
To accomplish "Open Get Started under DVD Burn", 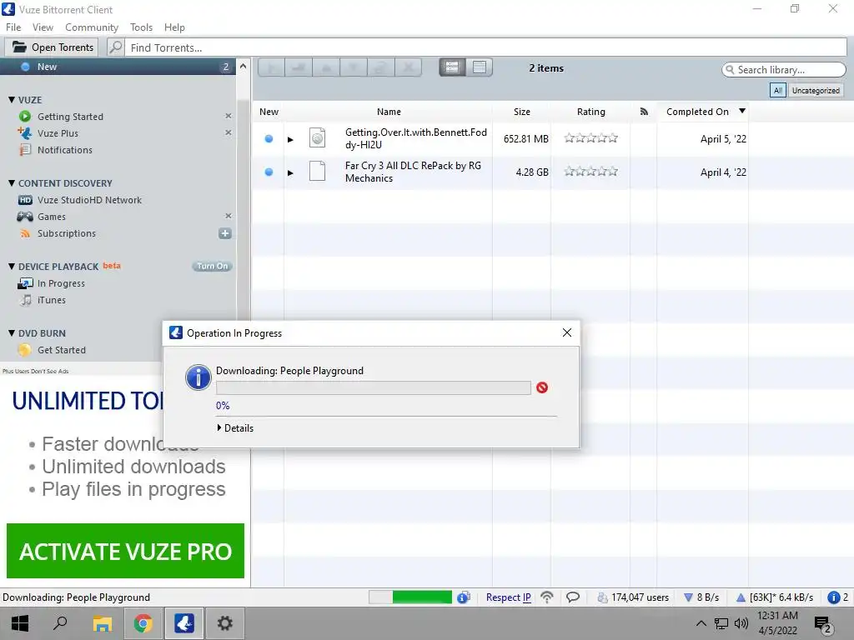I will tap(62, 350).
